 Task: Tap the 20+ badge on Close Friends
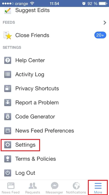pos(100,35)
